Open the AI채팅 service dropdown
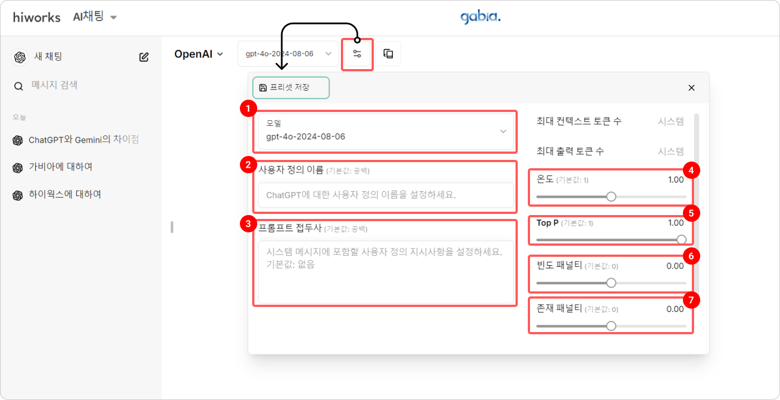The height and width of the screenshot is (400, 780). click(x=95, y=17)
